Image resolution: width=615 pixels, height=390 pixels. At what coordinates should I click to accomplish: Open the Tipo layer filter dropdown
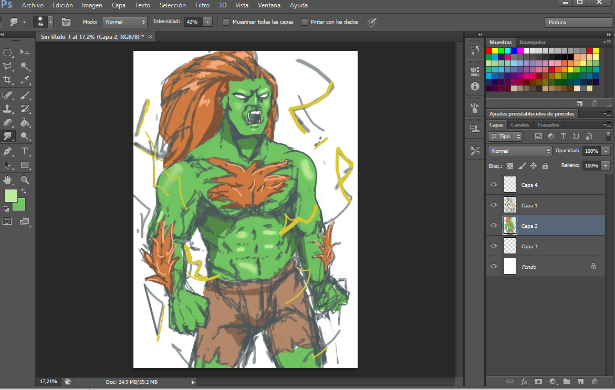505,136
